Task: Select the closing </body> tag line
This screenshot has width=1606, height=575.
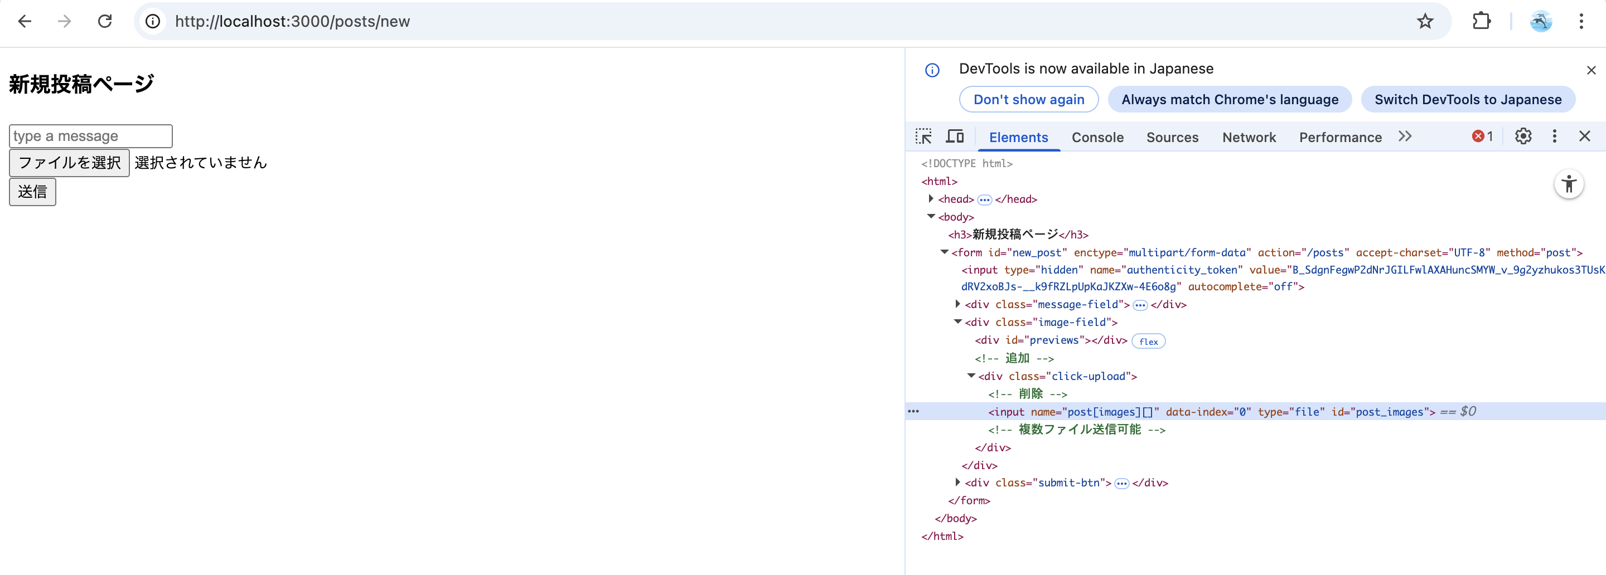Action: tap(956, 518)
